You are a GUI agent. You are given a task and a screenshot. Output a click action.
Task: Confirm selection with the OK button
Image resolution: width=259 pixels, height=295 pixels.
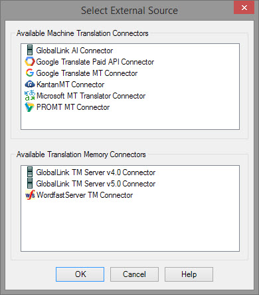pyautogui.click(x=80, y=274)
